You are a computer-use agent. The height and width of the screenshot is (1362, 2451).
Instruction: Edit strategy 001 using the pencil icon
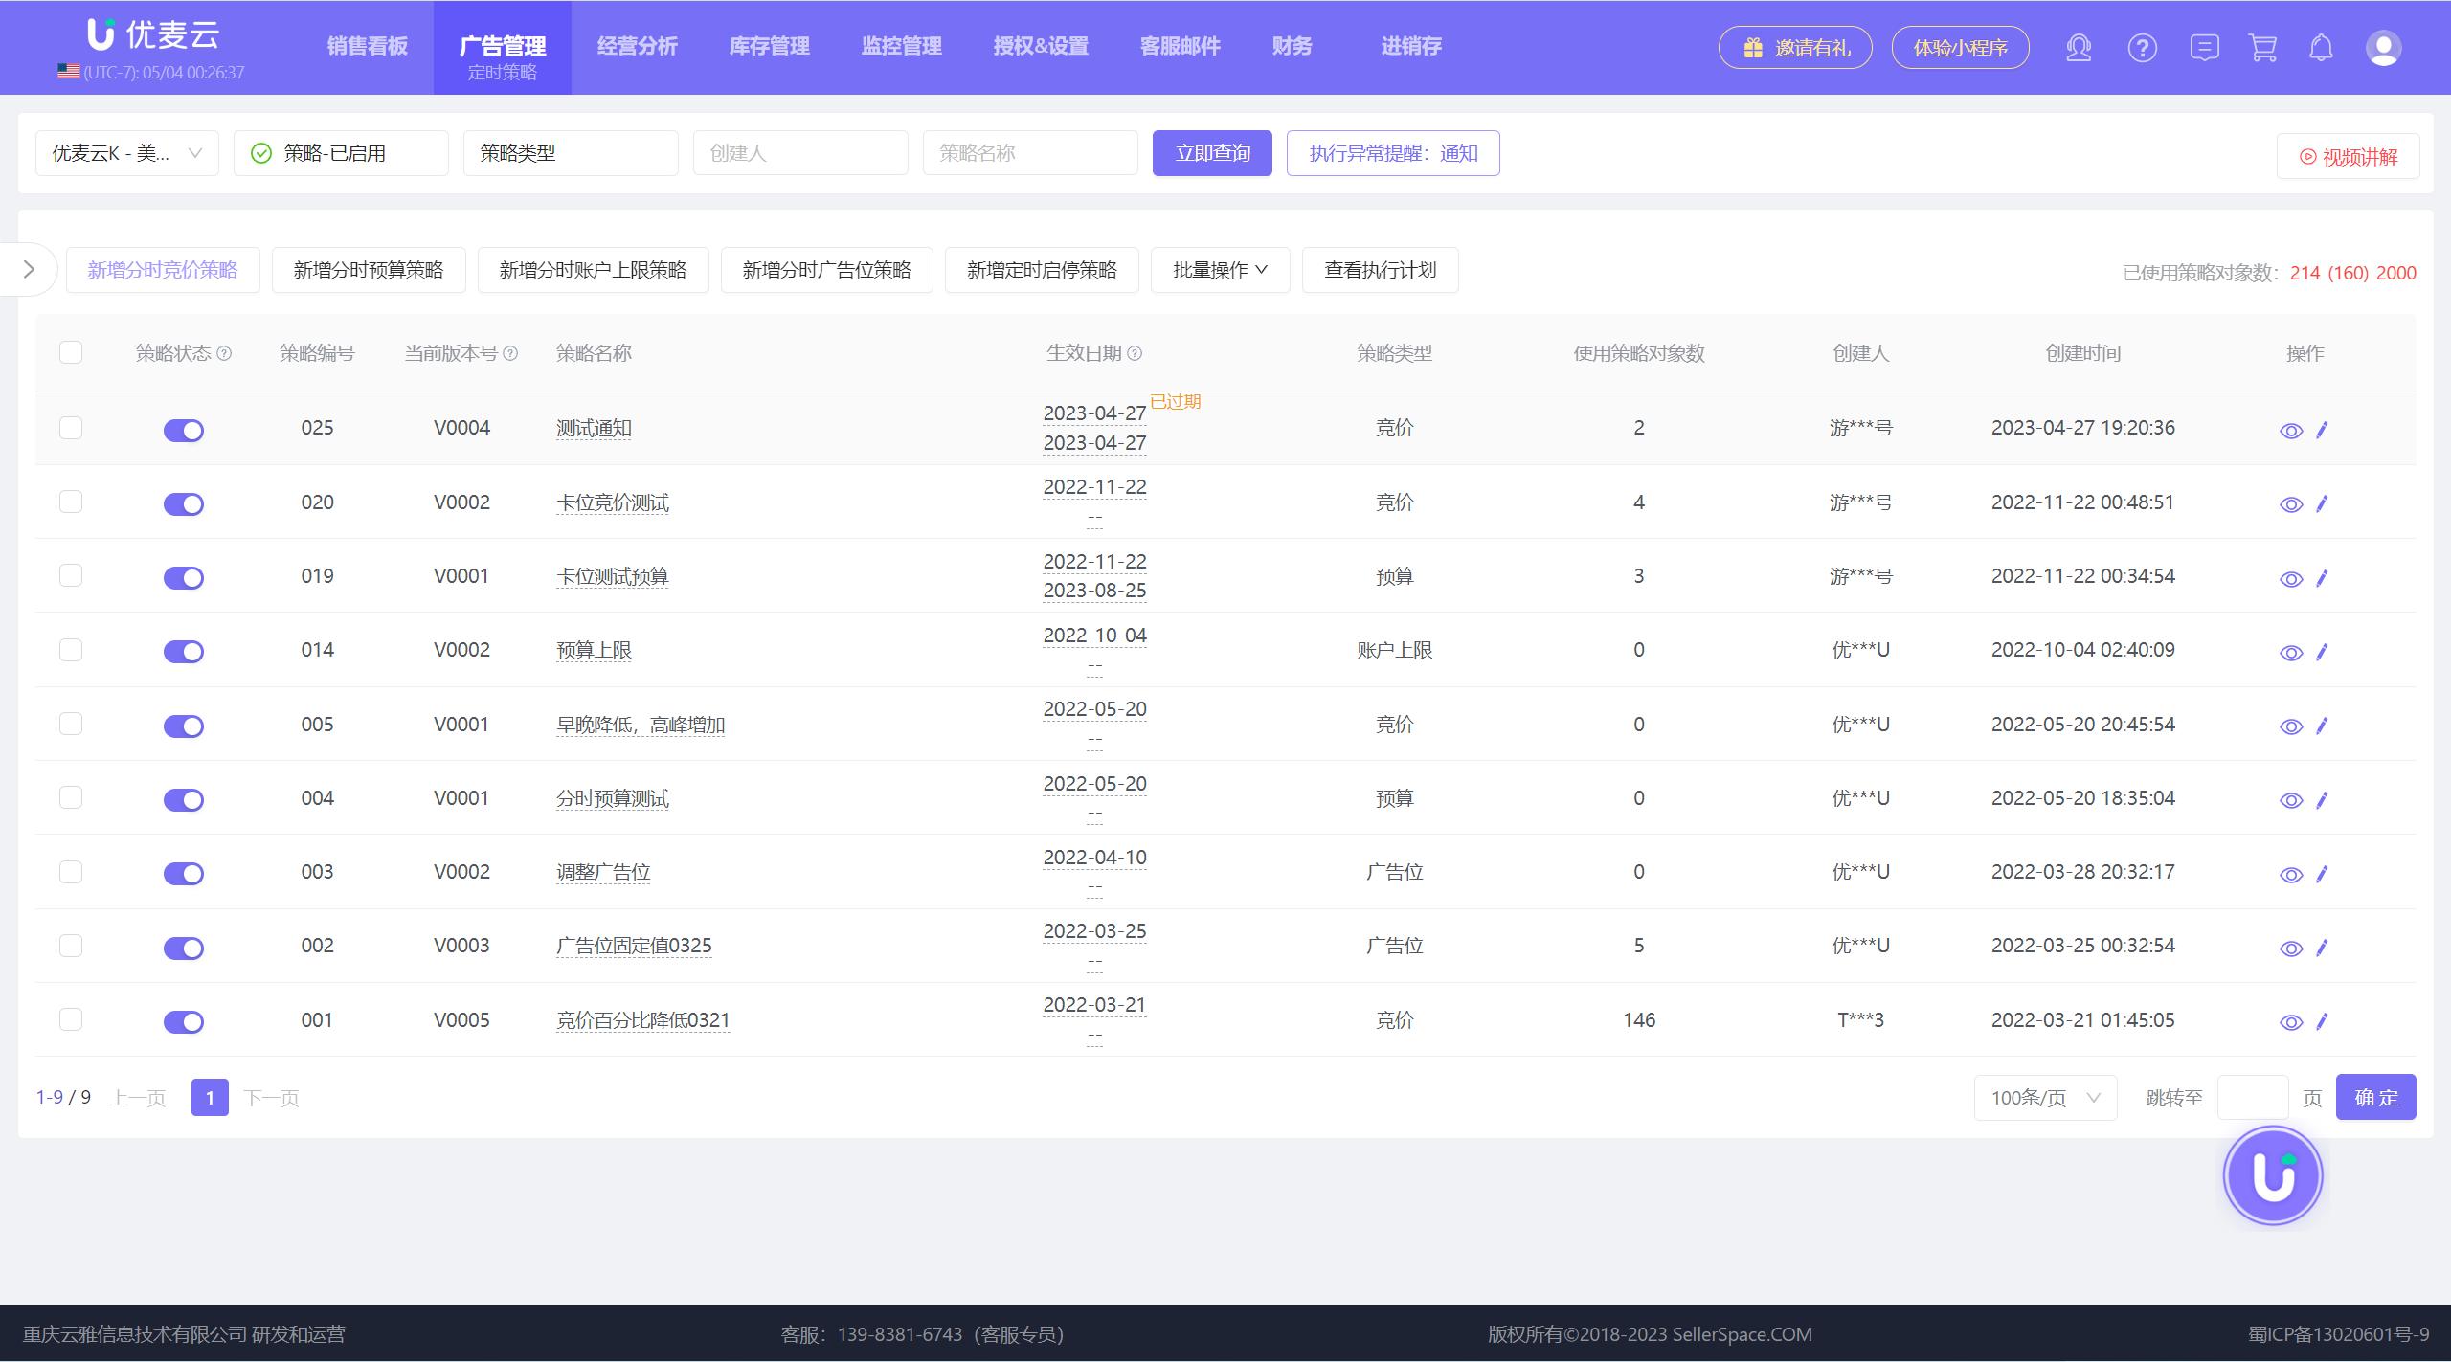point(2322,1021)
